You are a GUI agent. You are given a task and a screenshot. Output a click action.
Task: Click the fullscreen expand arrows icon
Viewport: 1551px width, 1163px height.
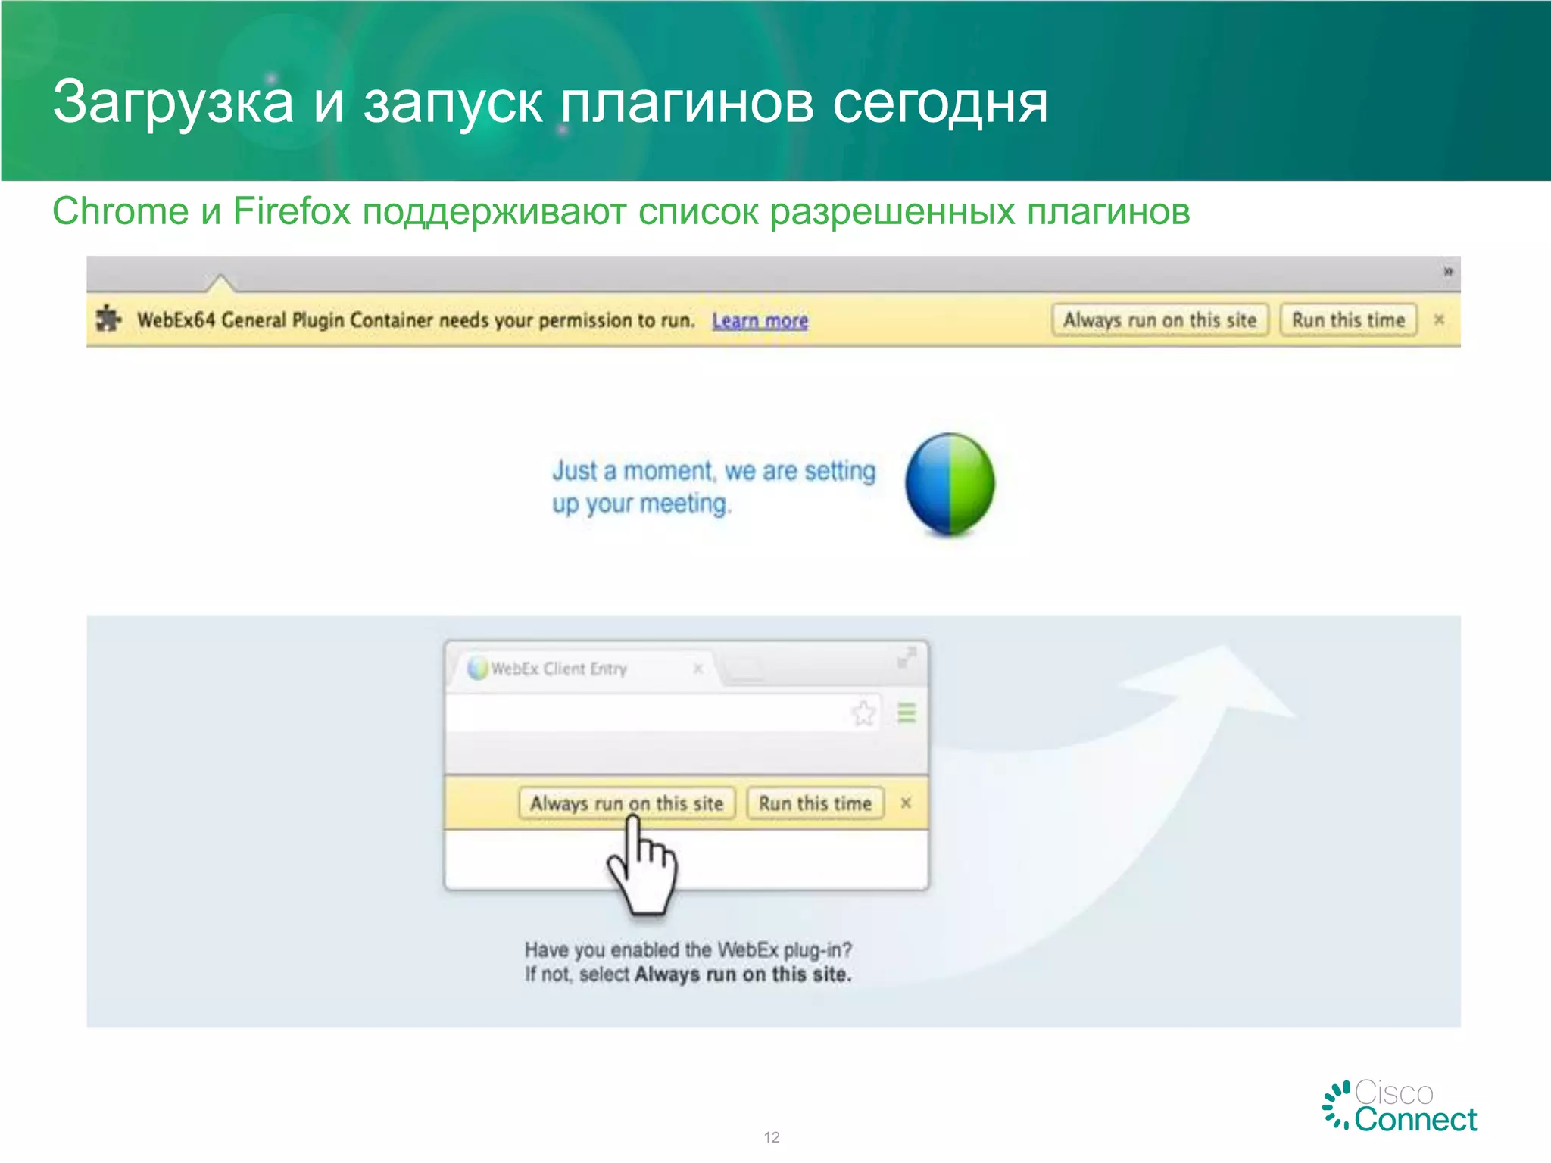point(907,657)
